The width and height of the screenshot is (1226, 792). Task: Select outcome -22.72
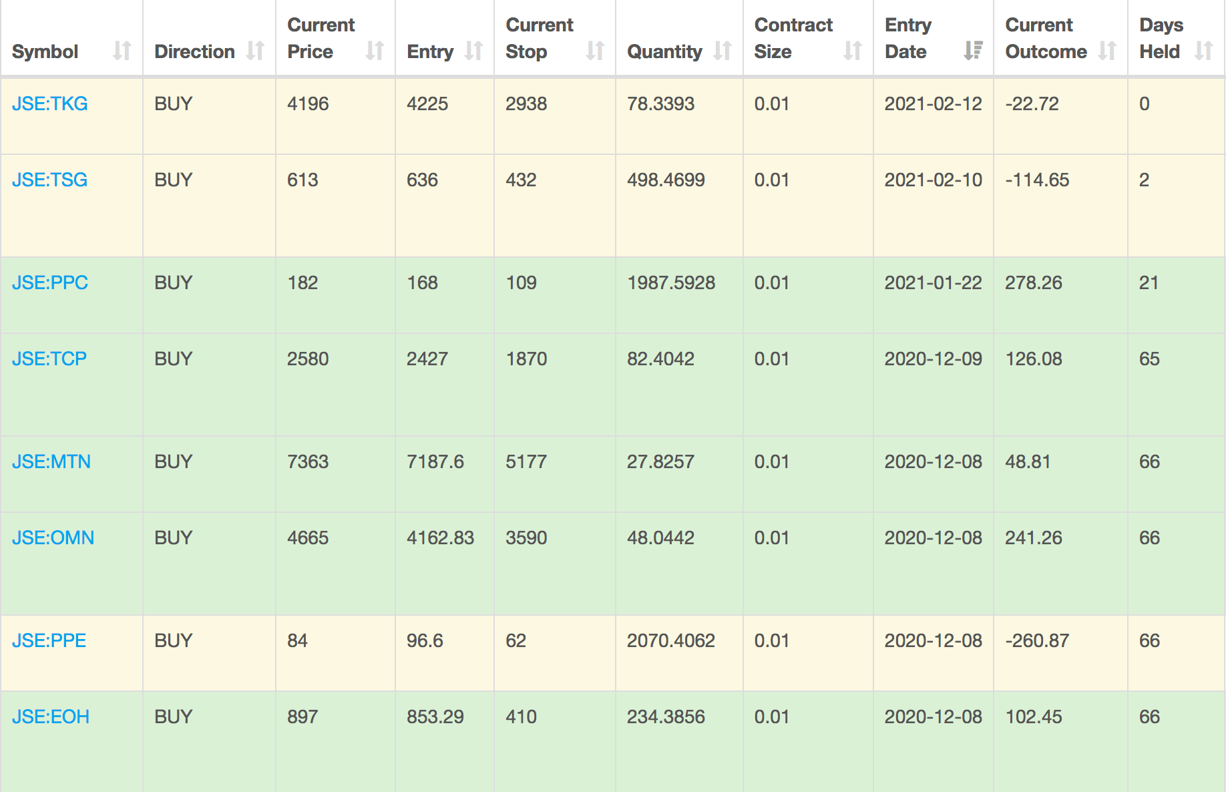coord(1032,104)
